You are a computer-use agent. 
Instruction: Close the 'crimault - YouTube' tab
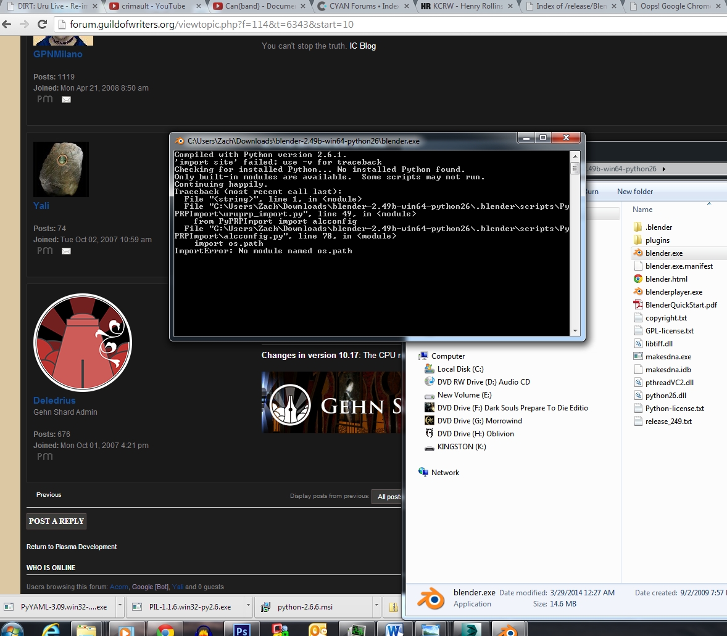point(199,6)
